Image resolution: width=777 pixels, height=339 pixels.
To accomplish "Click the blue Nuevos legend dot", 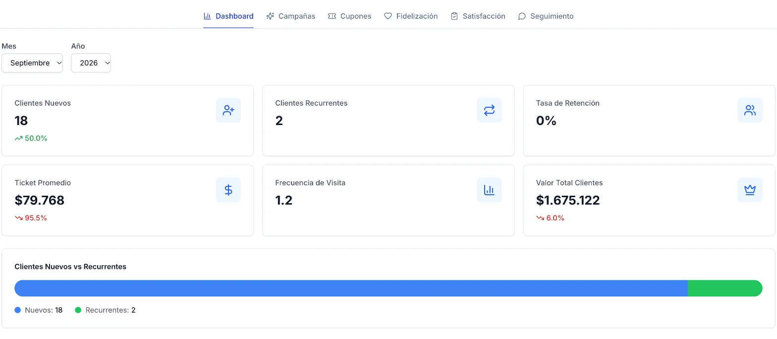I will [18, 310].
